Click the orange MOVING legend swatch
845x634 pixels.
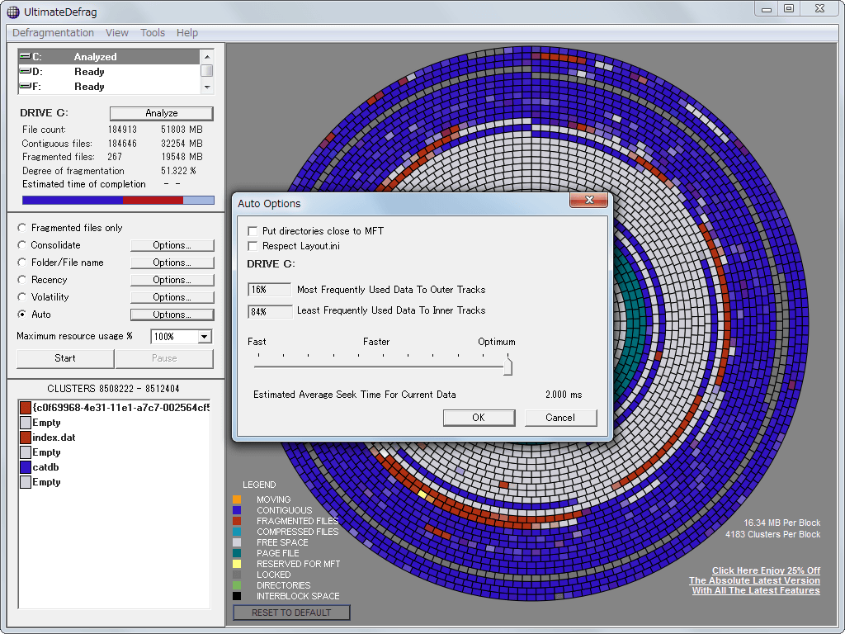click(237, 499)
